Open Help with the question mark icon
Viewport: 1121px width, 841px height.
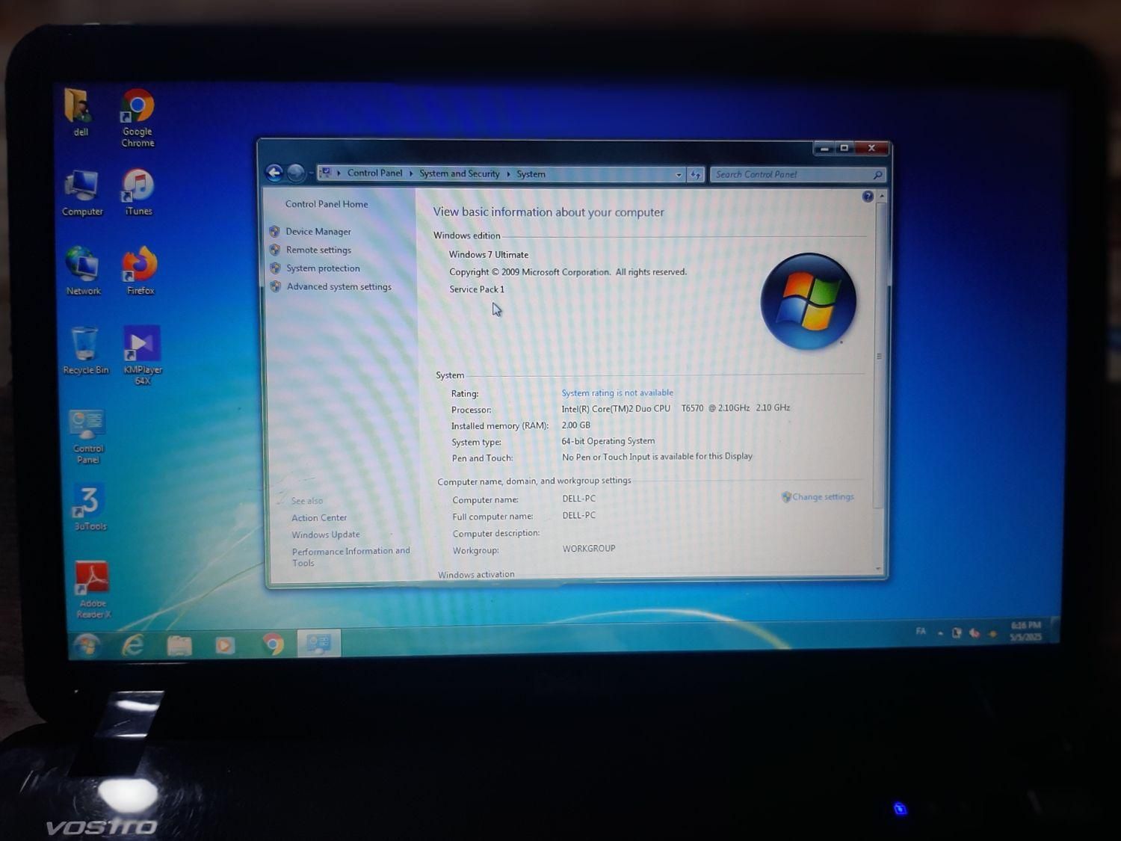pos(867,197)
